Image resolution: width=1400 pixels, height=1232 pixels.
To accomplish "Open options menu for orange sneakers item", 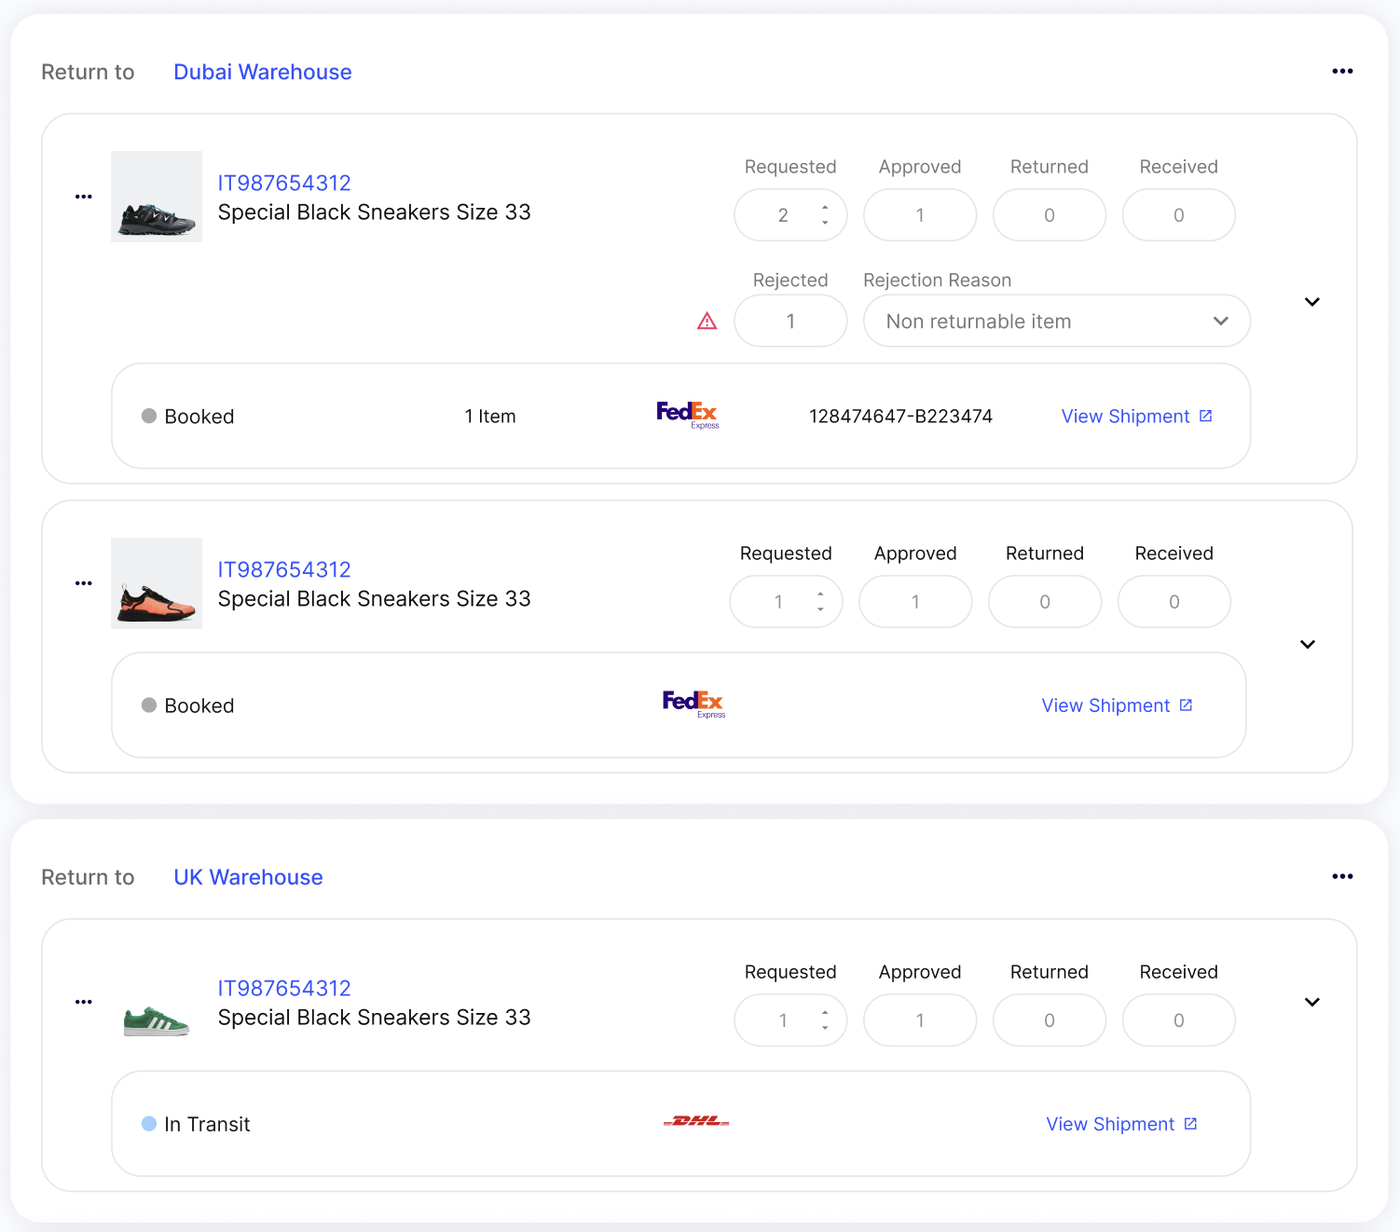I will pyautogui.click(x=84, y=583).
